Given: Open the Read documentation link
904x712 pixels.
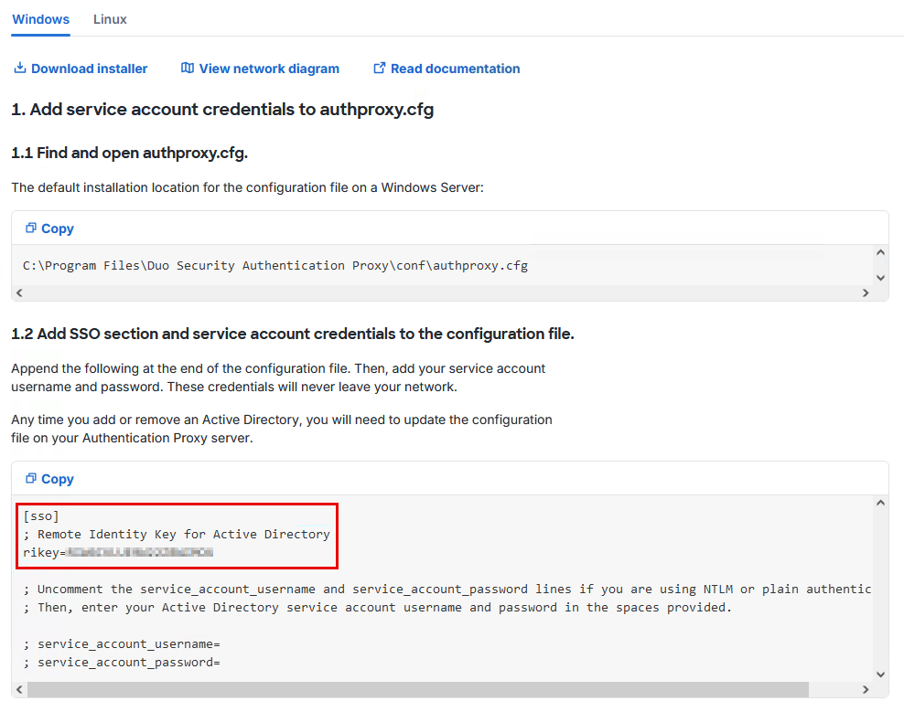Looking at the screenshot, I should click(x=455, y=69).
